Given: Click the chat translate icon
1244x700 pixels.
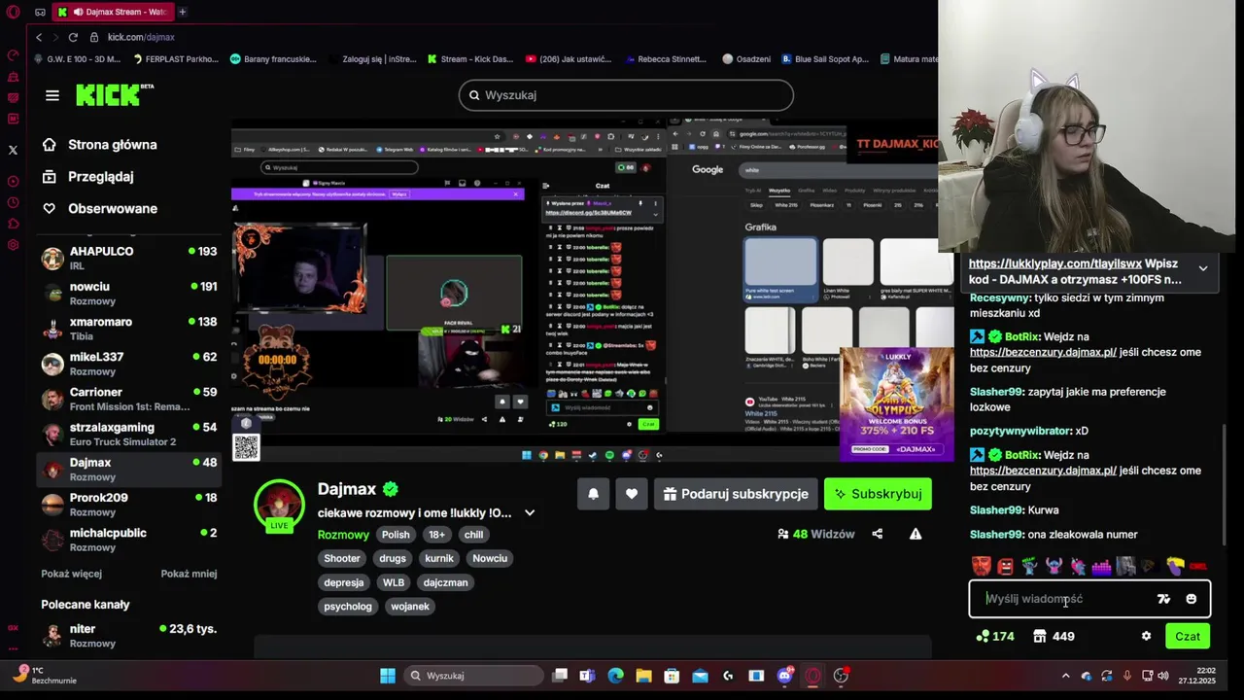Looking at the screenshot, I should click(x=1164, y=599).
